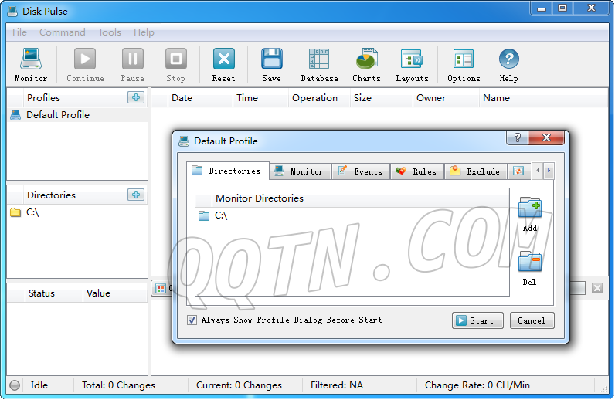Add a new profile with plus button
615x400 pixels.
(x=136, y=97)
